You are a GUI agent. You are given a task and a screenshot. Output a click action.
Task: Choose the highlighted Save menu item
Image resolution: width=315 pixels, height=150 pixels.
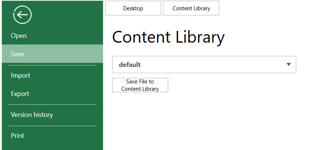(x=17, y=54)
